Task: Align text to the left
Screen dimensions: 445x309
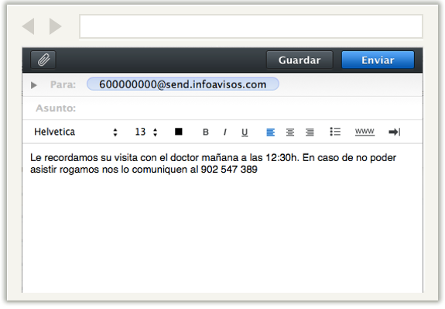Action: (x=270, y=132)
